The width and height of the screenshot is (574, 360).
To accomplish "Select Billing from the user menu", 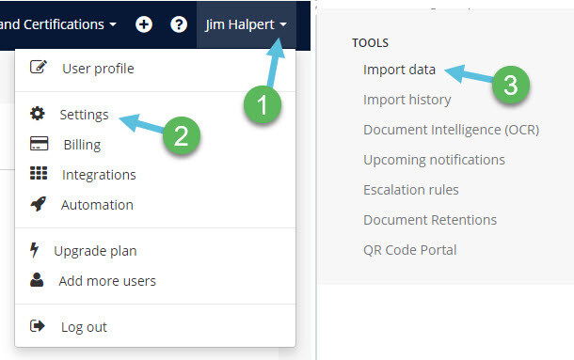I will tap(82, 145).
